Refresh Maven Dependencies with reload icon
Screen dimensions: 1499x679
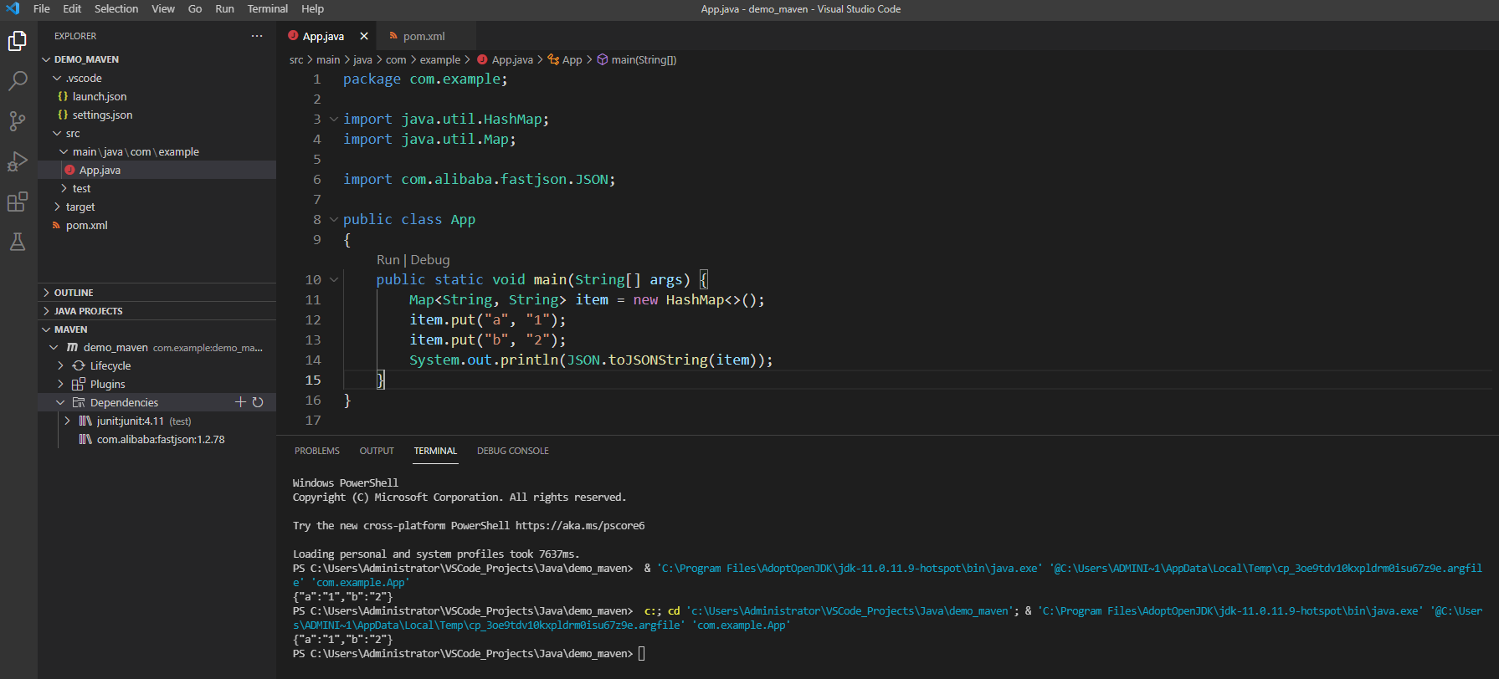point(258,402)
